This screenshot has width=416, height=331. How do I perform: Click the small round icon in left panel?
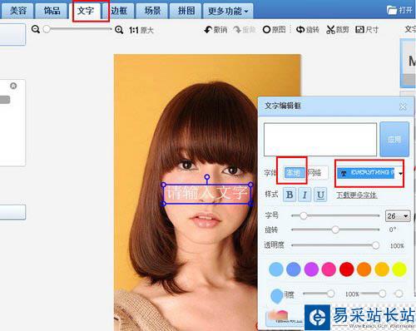point(13,86)
